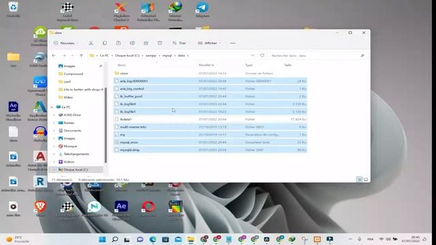The image size is (436, 245).
Task: Select the Revit R desktop icon
Action: coord(40,184)
